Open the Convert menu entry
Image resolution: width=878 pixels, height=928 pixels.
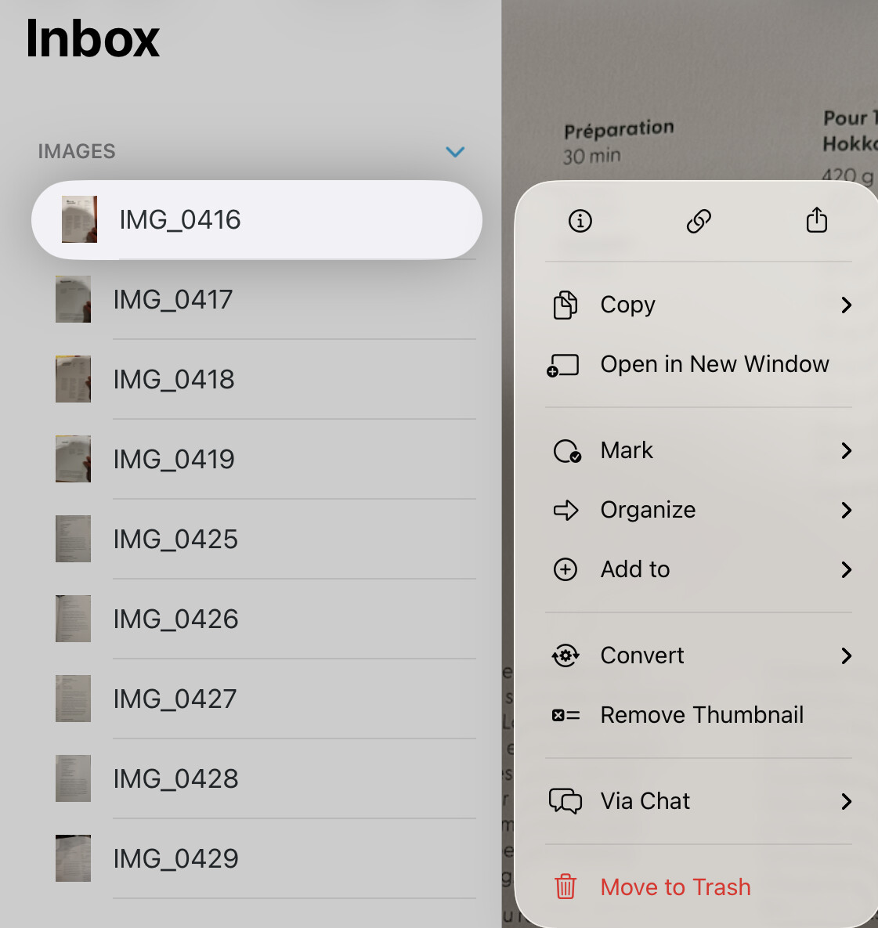[x=699, y=655]
